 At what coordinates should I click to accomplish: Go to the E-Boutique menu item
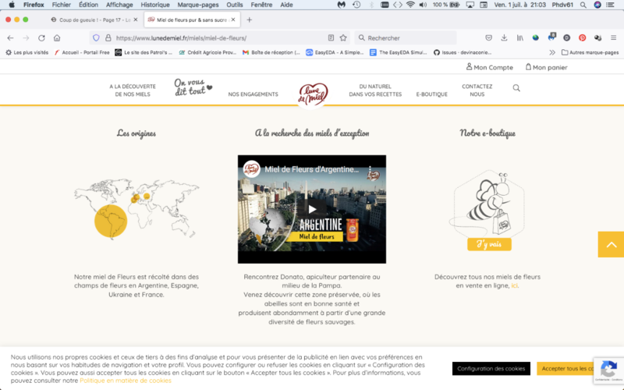click(432, 94)
